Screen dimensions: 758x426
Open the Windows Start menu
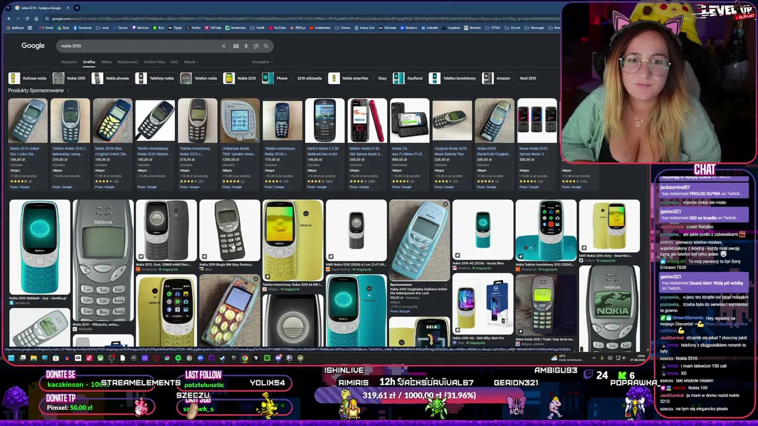click(11, 358)
